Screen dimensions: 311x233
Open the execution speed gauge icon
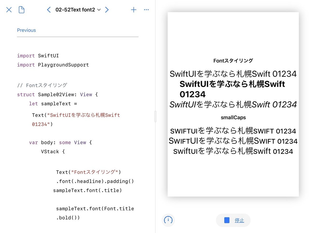pos(168,220)
